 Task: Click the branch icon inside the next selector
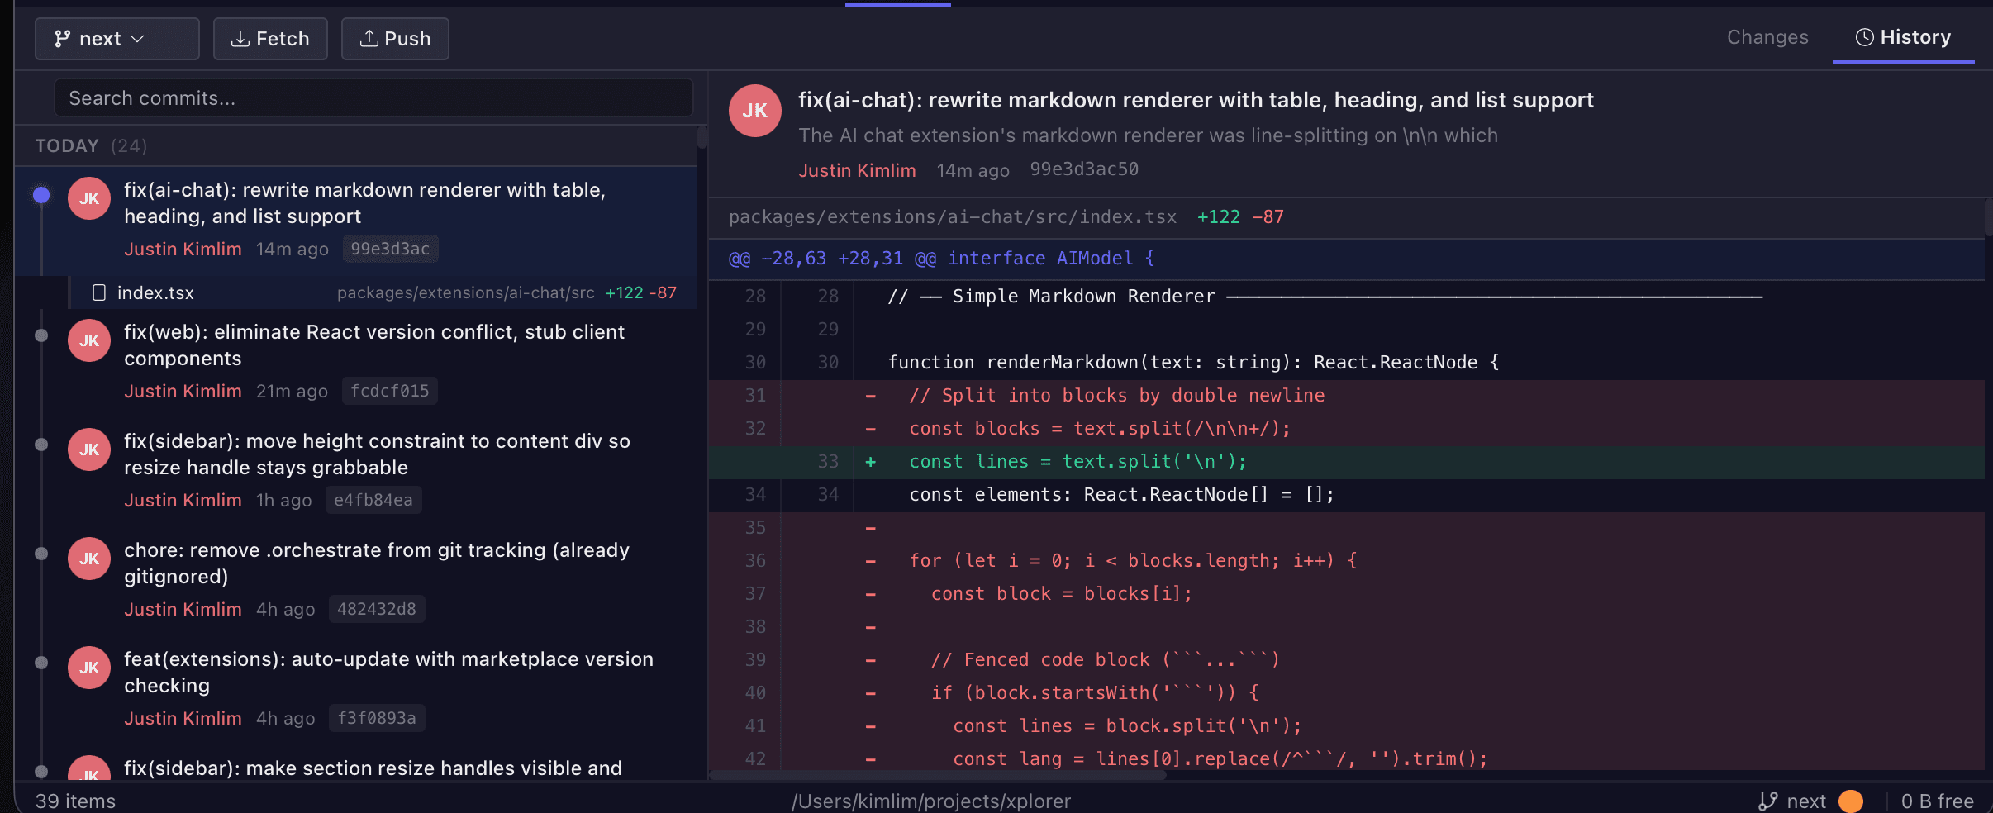(62, 38)
